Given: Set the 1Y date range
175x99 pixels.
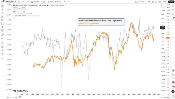Looking at the screenshot, I should tap(11, 97).
